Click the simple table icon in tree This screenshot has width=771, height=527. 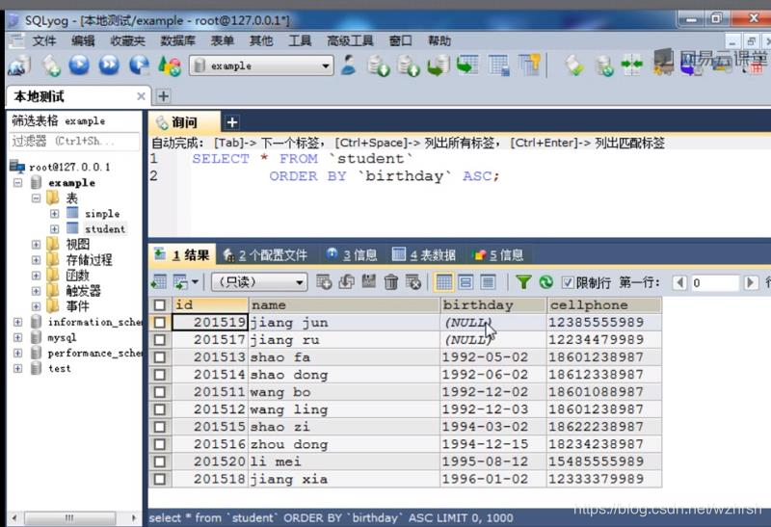coord(72,213)
